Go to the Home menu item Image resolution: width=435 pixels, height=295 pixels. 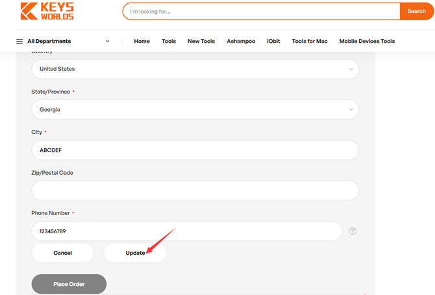point(142,41)
